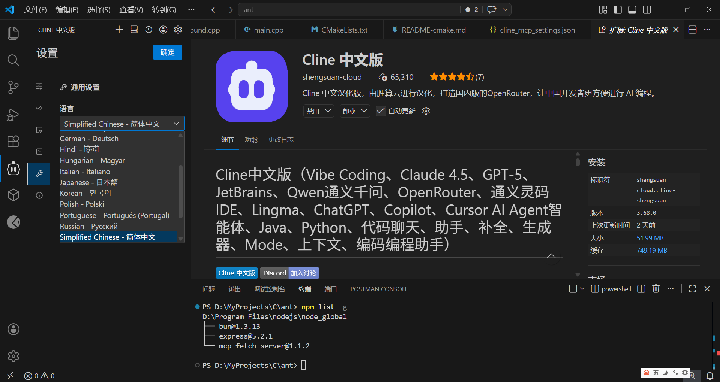
Task: Open Cline account icon in sidebar header
Action: tap(163, 30)
